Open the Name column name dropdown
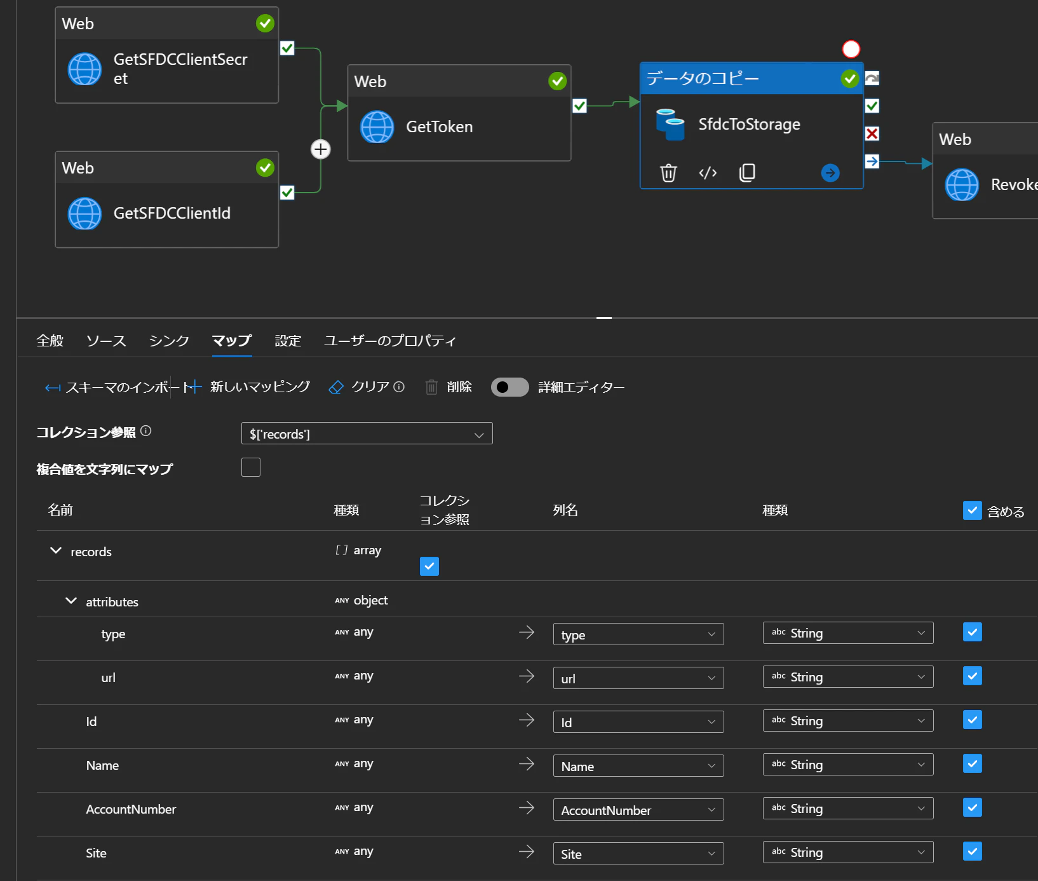Image resolution: width=1038 pixels, height=881 pixels. [x=638, y=766]
